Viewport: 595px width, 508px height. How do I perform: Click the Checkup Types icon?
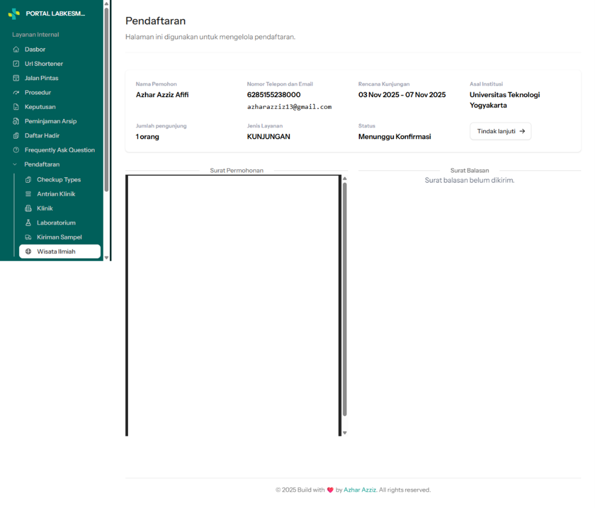[x=28, y=180]
